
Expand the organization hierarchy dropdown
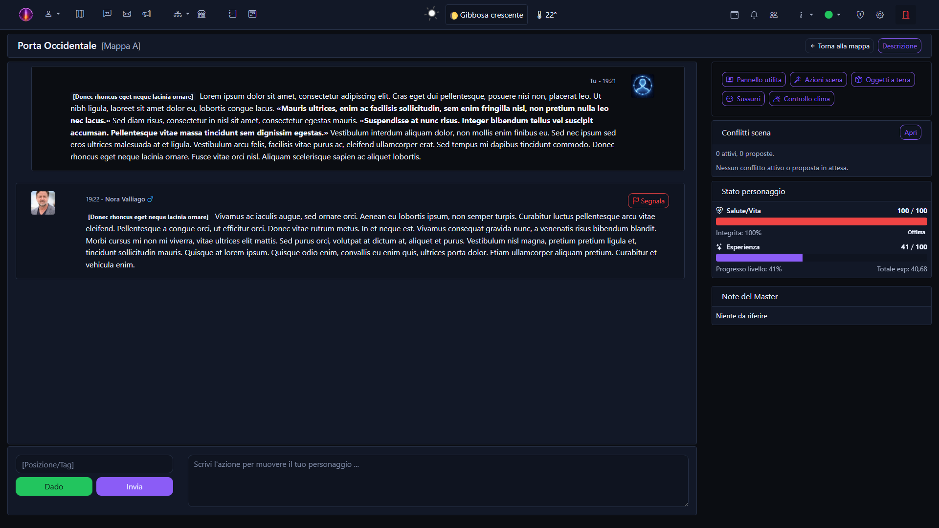181,14
